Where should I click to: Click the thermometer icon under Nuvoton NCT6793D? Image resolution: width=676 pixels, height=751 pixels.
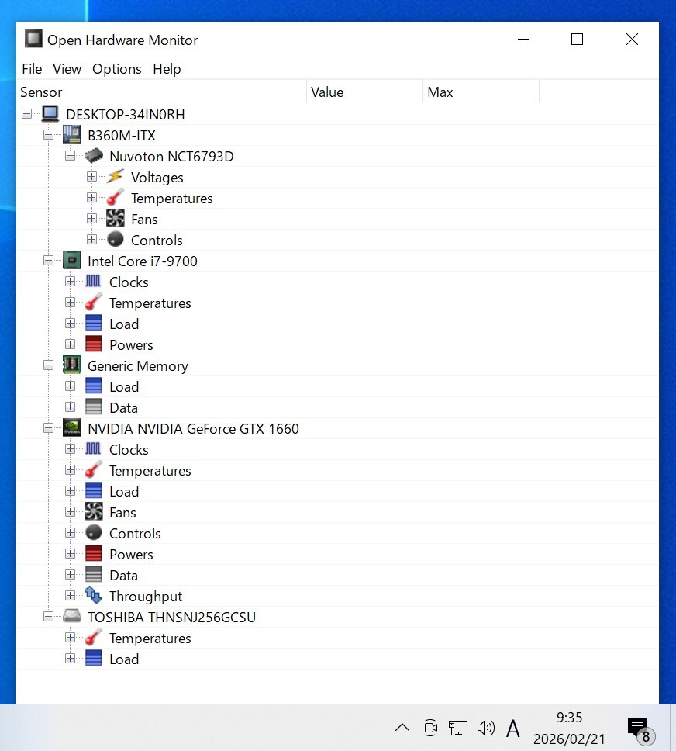tap(115, 198)
